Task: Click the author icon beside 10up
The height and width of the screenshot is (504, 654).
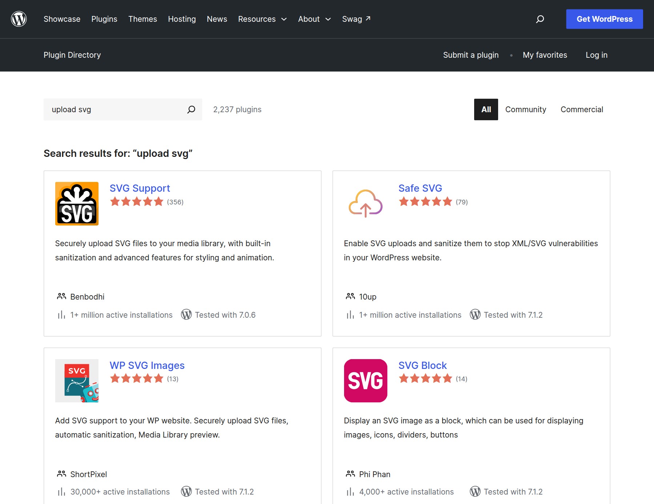Action: pyautogui.click(x=350, y=296)
